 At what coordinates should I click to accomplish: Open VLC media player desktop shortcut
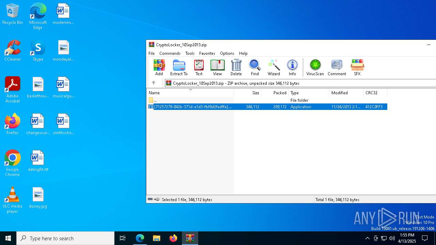point(13,200)
